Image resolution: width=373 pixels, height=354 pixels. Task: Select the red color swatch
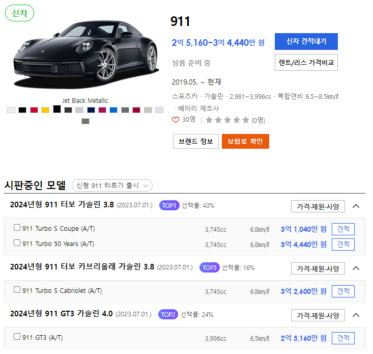34,110
